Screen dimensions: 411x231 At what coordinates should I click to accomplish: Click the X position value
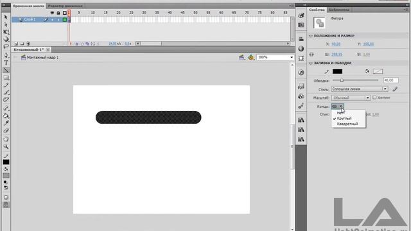point(336,44)
